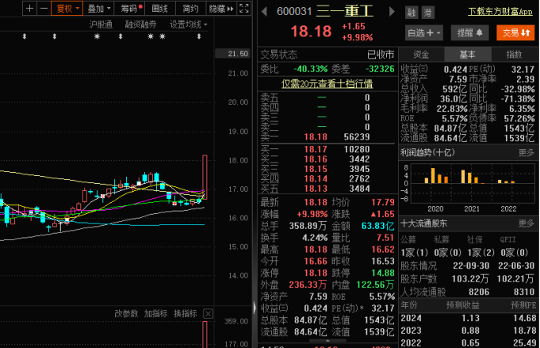The image size is (540, 348).
Task: Click the 2024 forecast row
Action: [x=469, y=318]
